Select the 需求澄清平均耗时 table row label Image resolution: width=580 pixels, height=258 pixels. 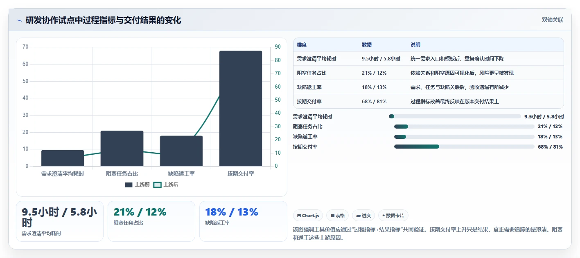coord(317,59)
